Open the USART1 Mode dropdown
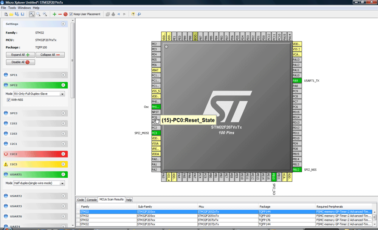 click(x=62, y=183)
